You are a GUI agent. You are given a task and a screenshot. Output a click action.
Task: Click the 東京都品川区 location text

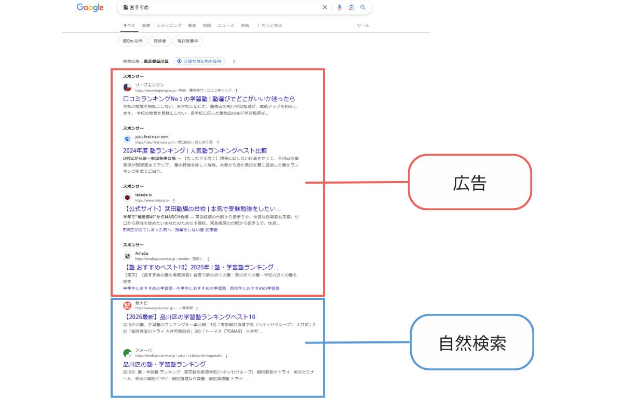(156, 61)
